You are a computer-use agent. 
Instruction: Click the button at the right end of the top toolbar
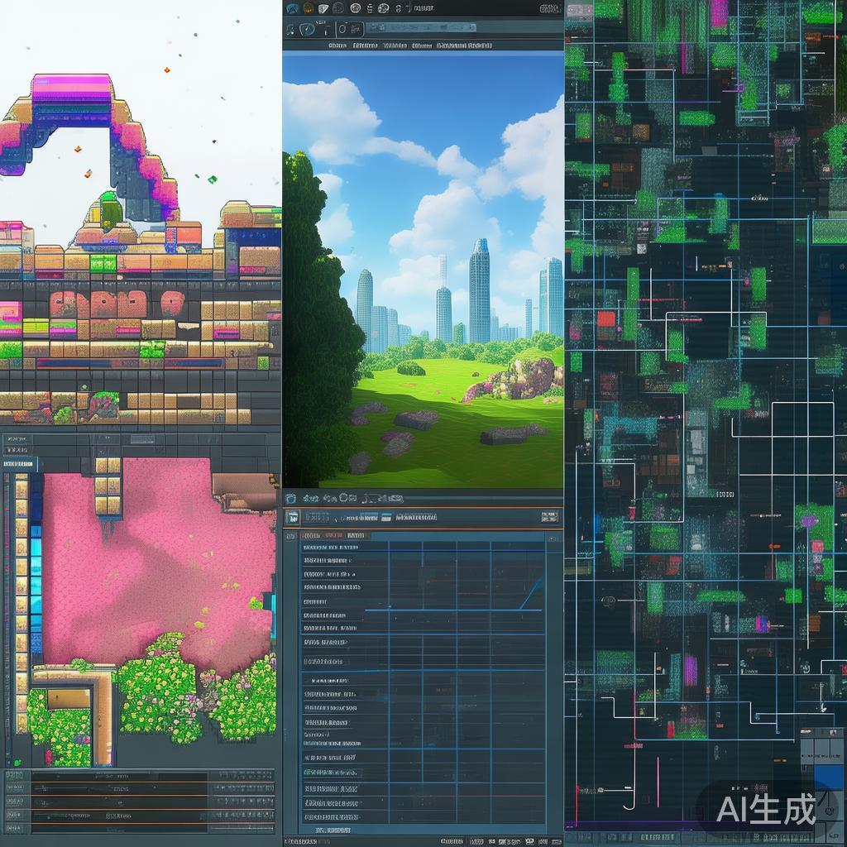coord(549,8)
